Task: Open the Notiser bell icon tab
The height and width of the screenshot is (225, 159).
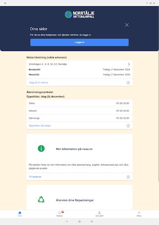Action: pyautogui.click(x=60, y=214)
